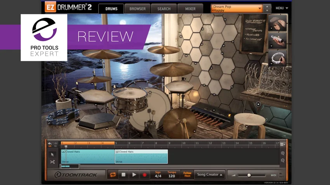
Task: Click the playhead marker on the ruler
Action: 66,147
